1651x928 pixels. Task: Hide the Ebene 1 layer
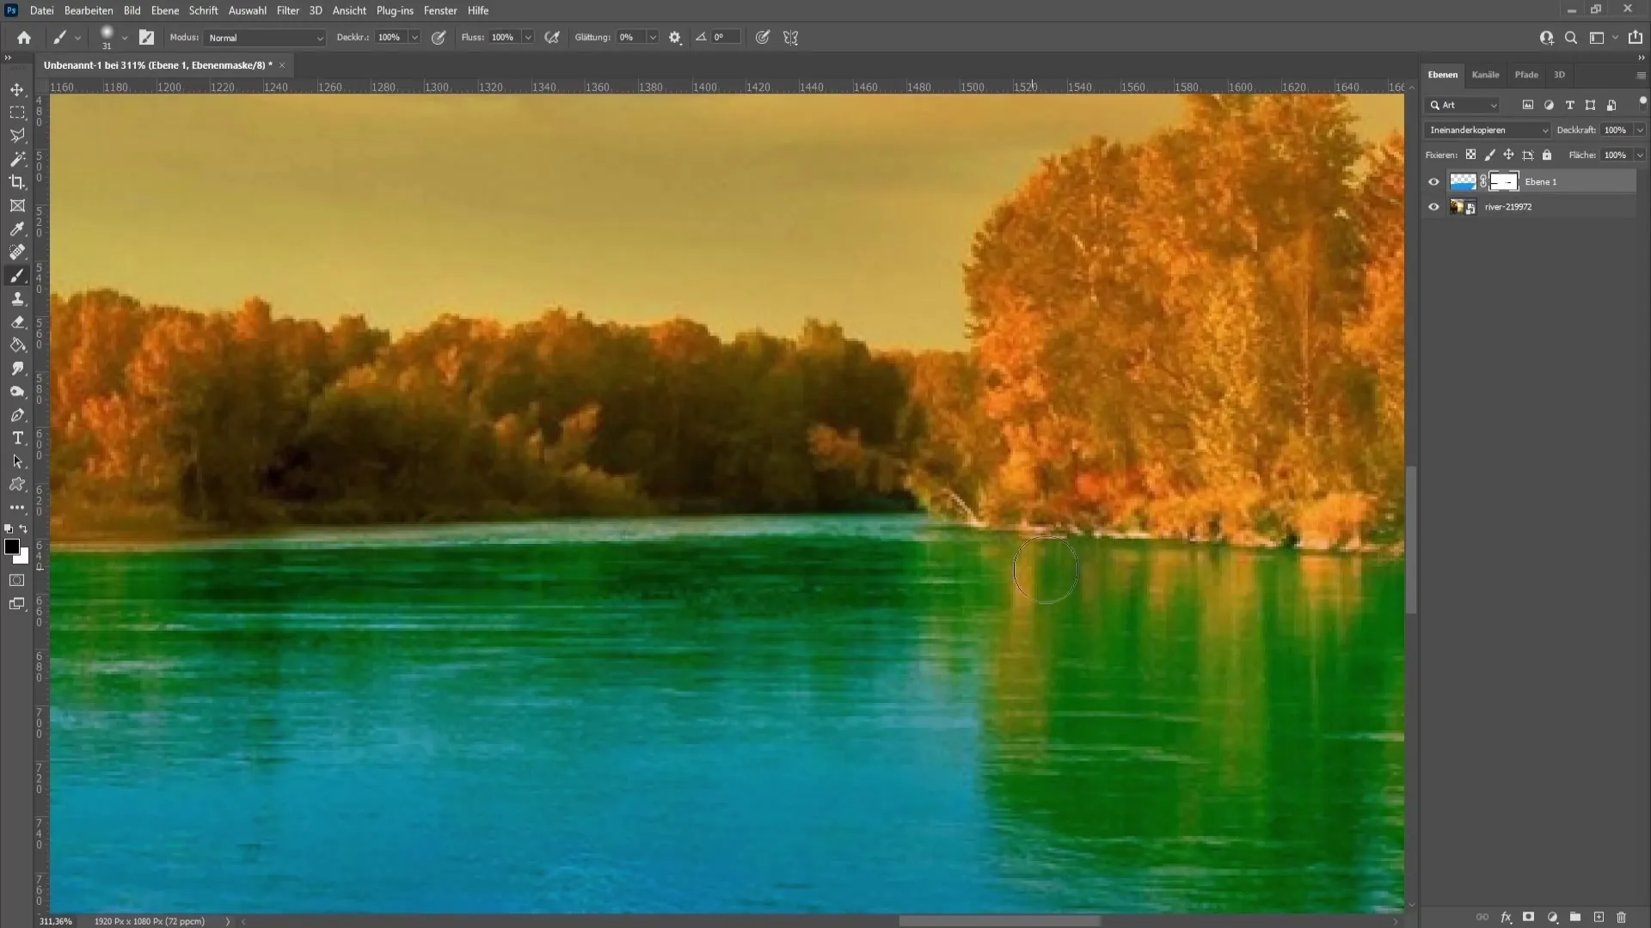click(x=1433, y=181)
